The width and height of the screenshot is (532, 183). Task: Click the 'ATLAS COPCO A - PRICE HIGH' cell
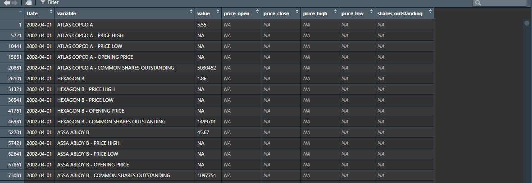[125, 35]
